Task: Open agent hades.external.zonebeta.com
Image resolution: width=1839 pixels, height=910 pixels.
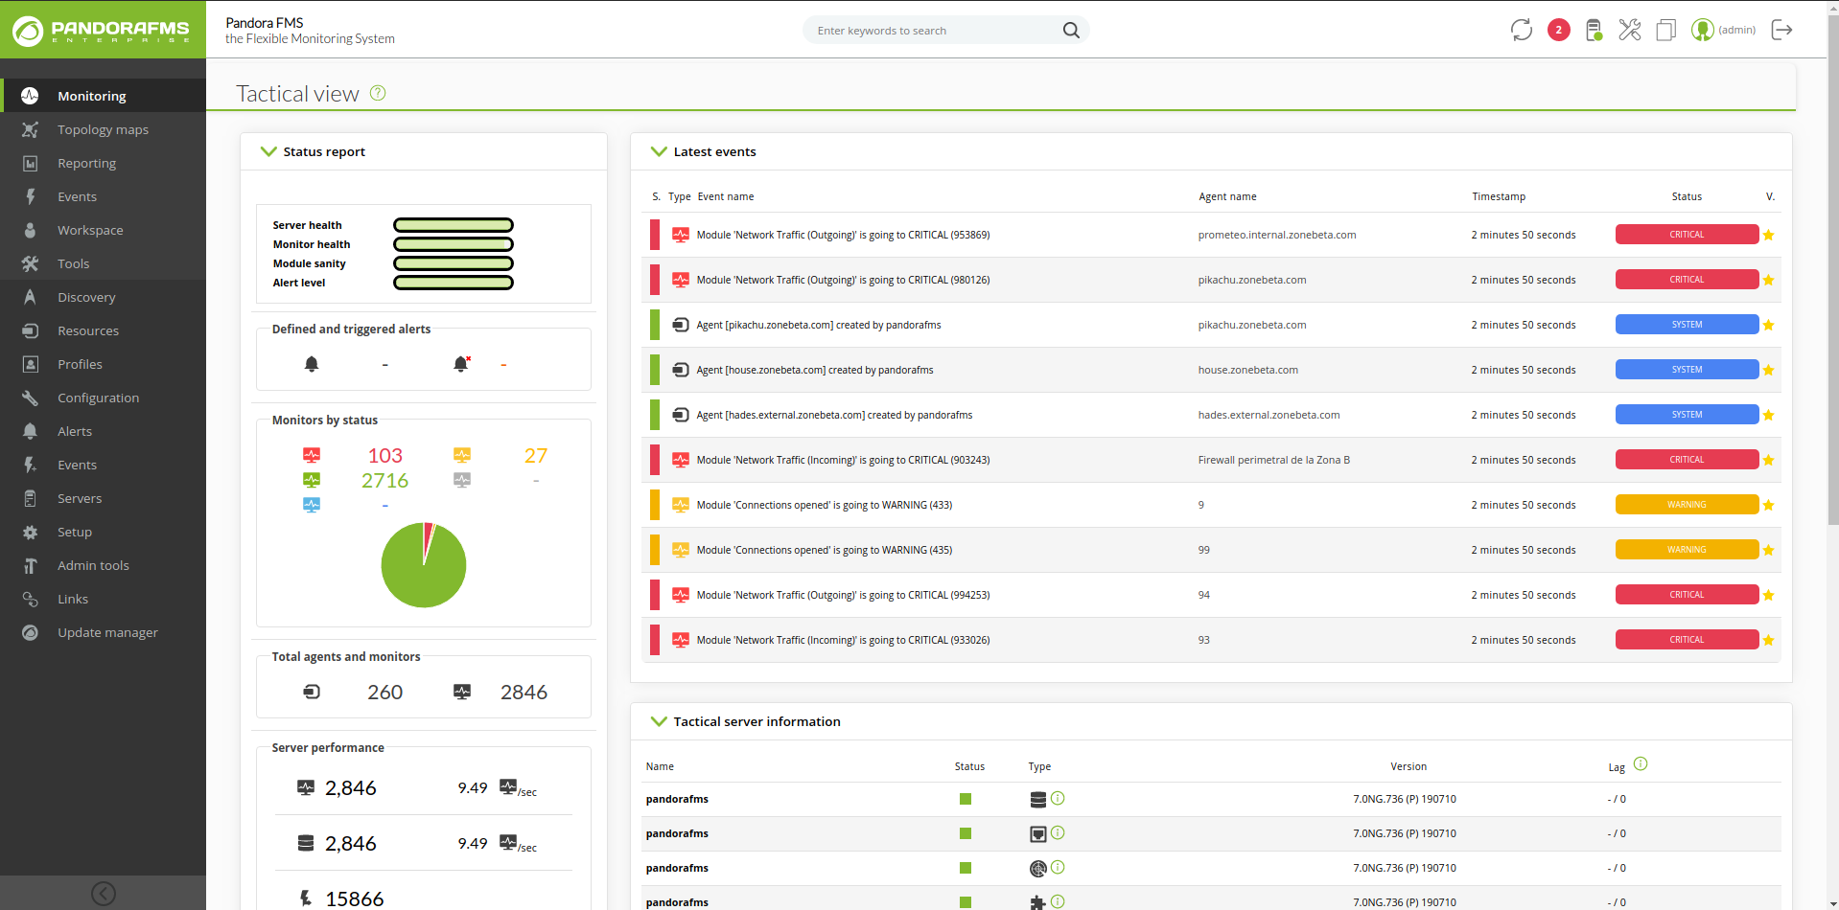Action: [x=1269, y=415]
